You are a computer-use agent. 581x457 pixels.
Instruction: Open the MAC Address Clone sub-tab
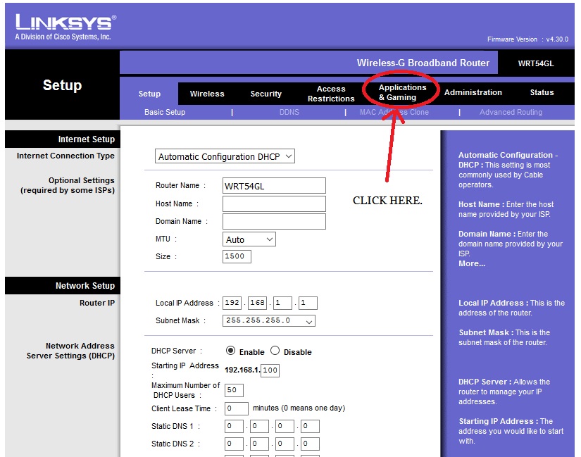394,112
